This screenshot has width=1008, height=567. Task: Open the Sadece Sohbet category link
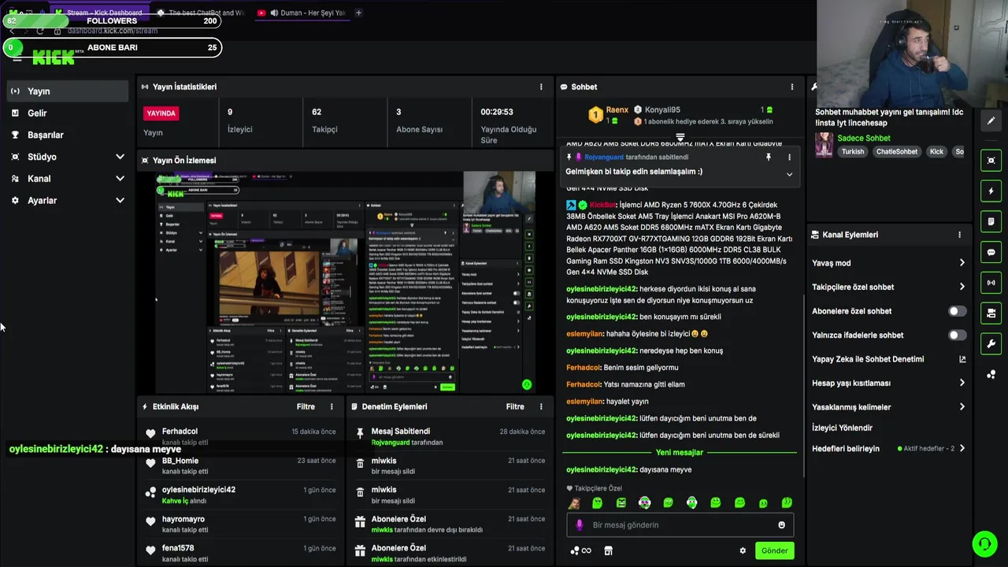tap(864, 138)
